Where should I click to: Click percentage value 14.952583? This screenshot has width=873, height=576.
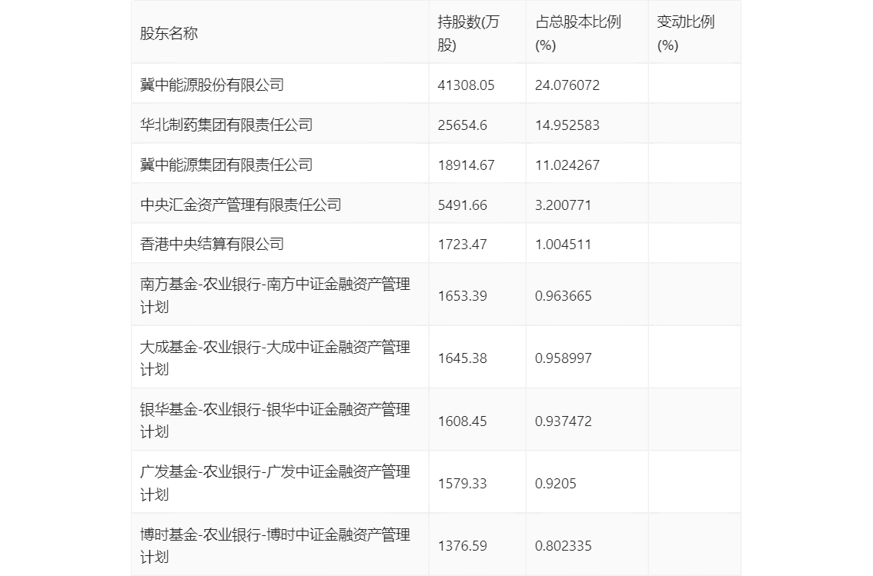pos(567,125)
